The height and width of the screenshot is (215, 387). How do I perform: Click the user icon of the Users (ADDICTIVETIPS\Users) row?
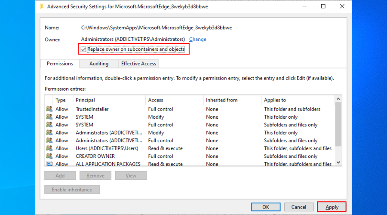pyautogui.click(x=49, y=148)
